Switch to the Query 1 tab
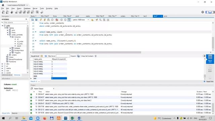The width and height of the screenshot is (215, 121). [x=34, y=16]
